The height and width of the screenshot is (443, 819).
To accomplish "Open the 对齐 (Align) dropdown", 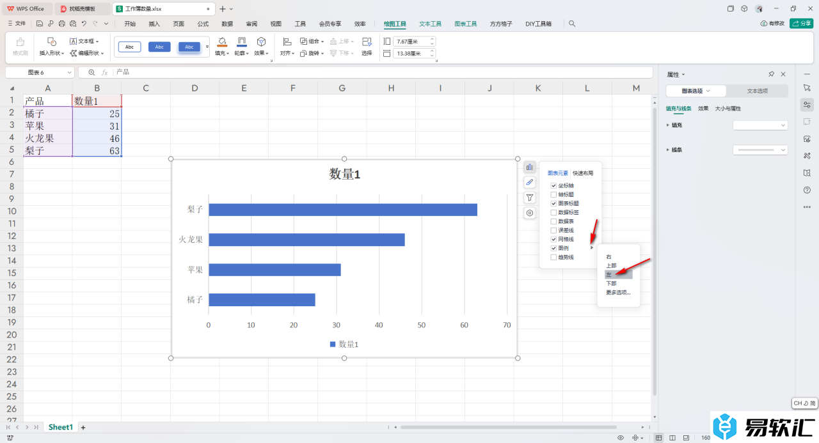I will point(287,53).
